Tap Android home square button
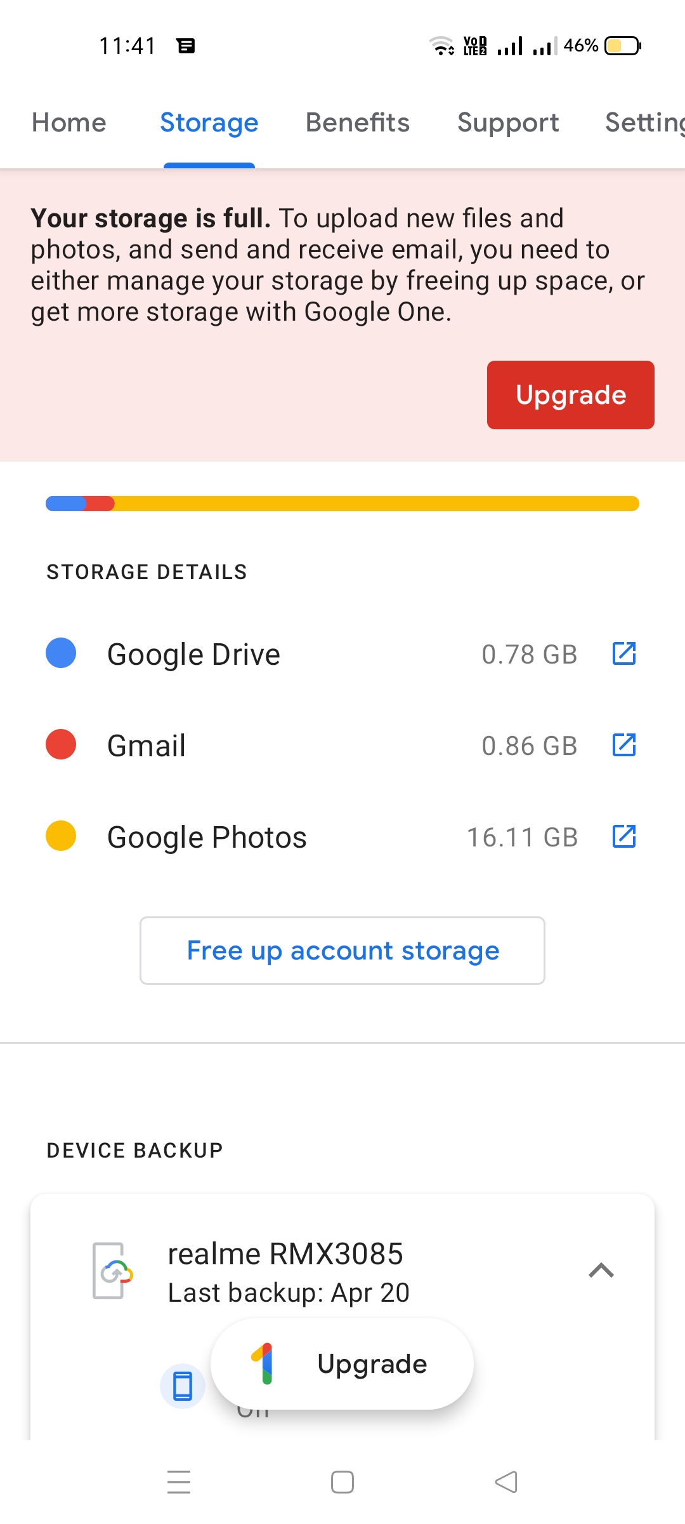This screenshot has height=1524, width=685. (342, 1482)
